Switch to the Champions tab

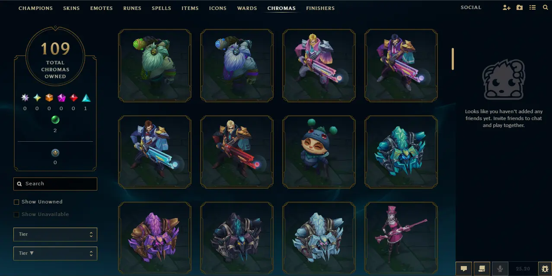pos(35,8)
